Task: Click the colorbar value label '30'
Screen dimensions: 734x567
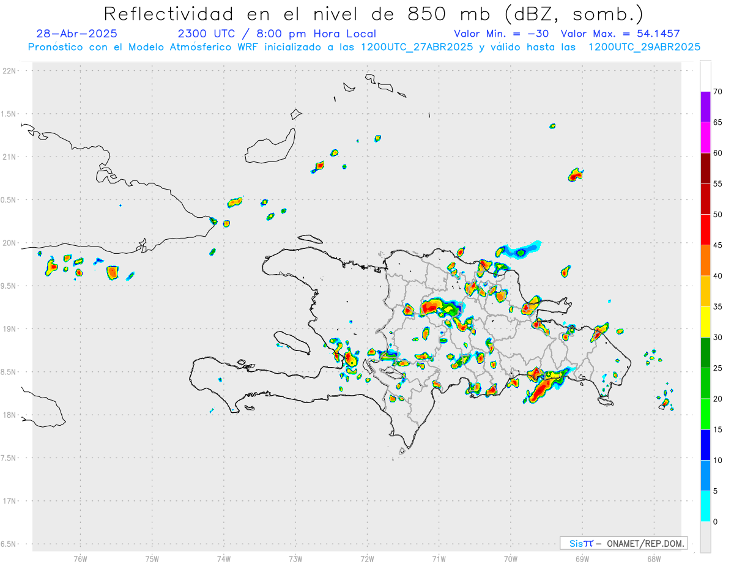Action: 718,338
